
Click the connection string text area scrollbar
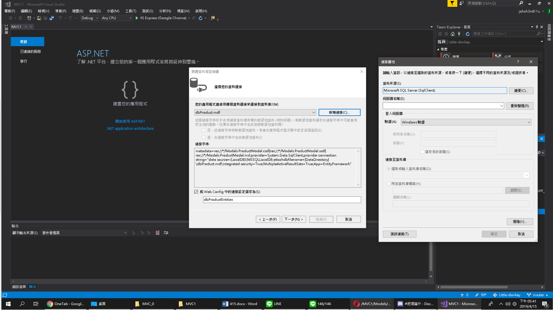click(x=358, y=168)
